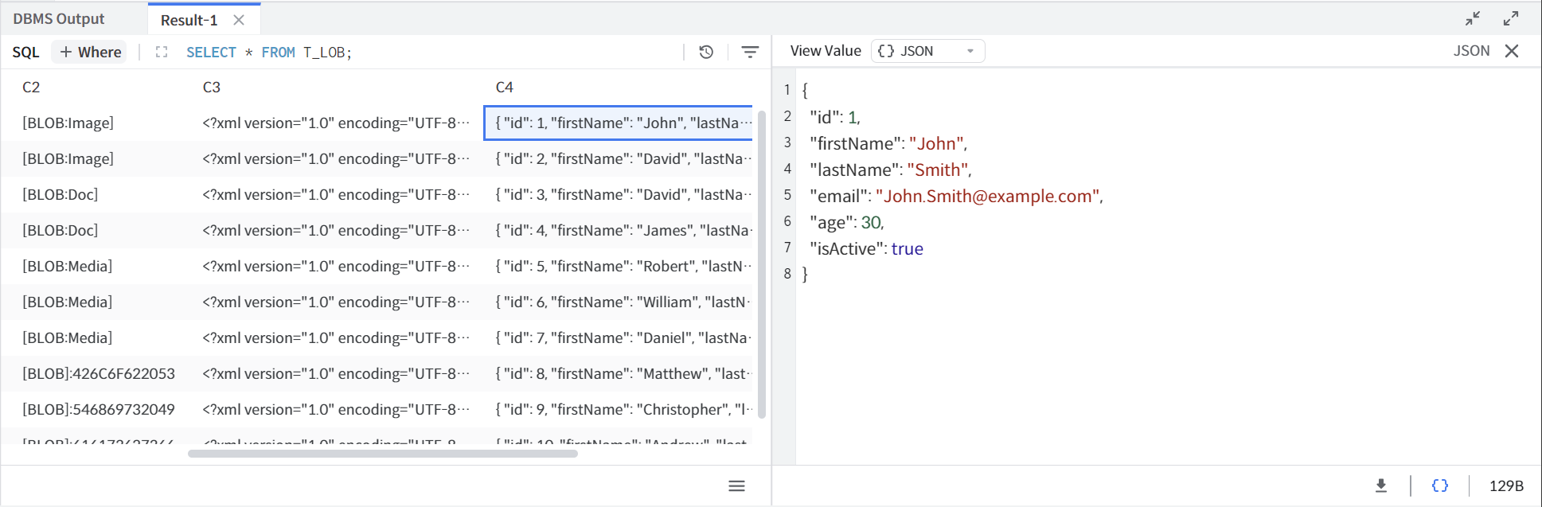The image size is (1542, 507).
Task: Open the filter lines icon
Action: 750,53
